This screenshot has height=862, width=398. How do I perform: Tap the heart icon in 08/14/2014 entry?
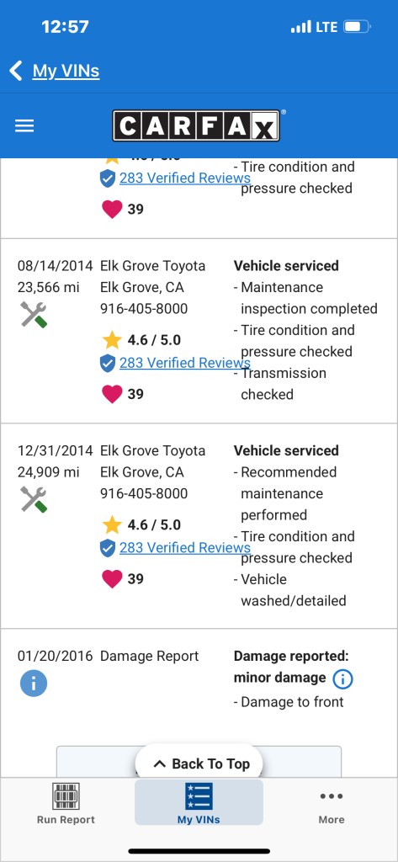pyautogui.click(x=112, y=394)
